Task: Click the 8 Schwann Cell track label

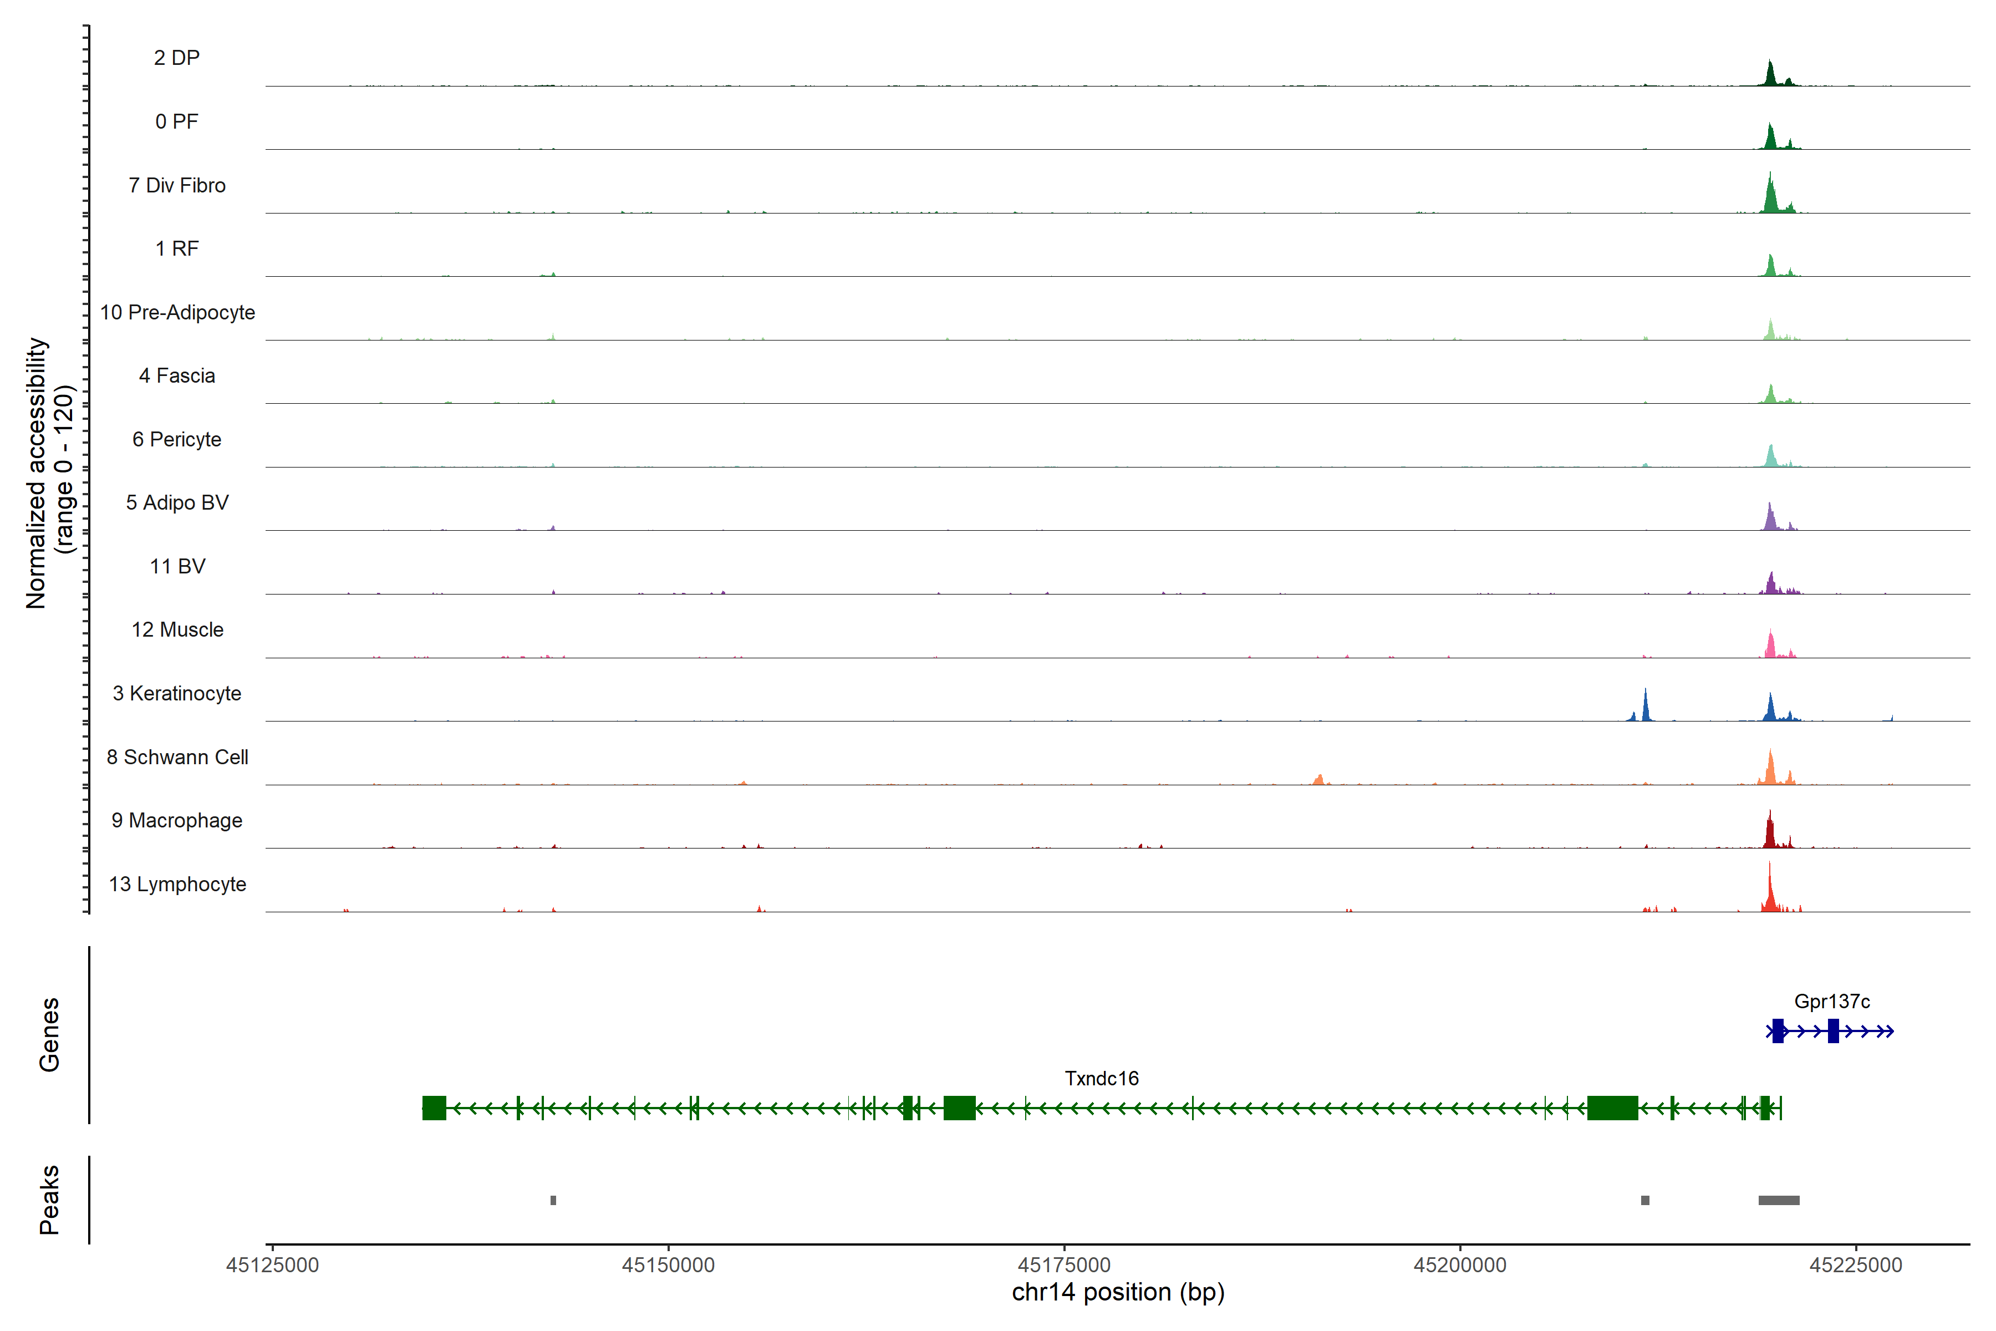Action: point(176,757)
